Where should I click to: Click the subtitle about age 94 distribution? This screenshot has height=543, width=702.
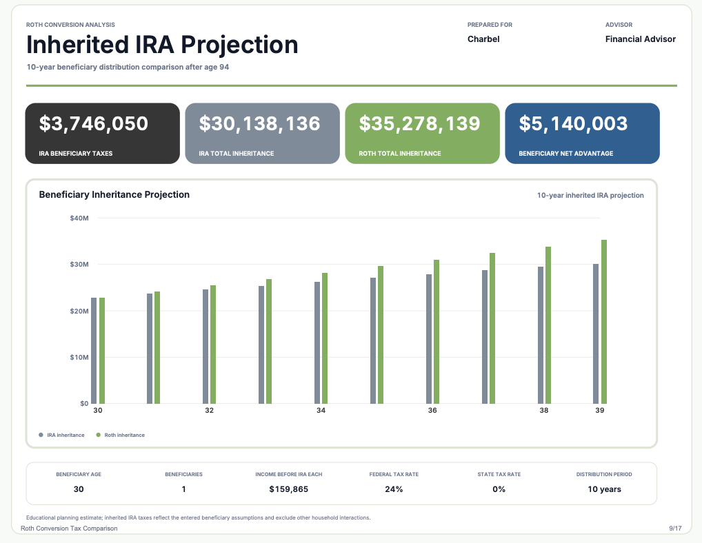[128, 67]
